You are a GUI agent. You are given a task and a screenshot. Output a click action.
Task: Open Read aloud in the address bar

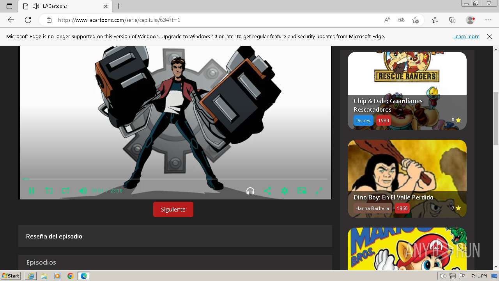[387, 20]
